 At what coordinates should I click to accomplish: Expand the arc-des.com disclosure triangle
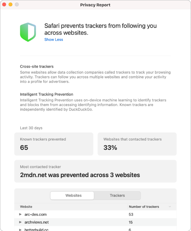click(20, 214)
